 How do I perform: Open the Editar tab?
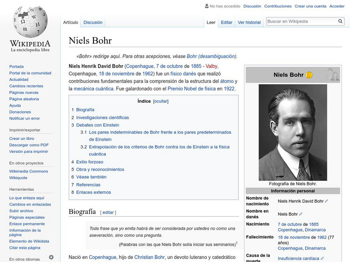(x=227, y=22)
